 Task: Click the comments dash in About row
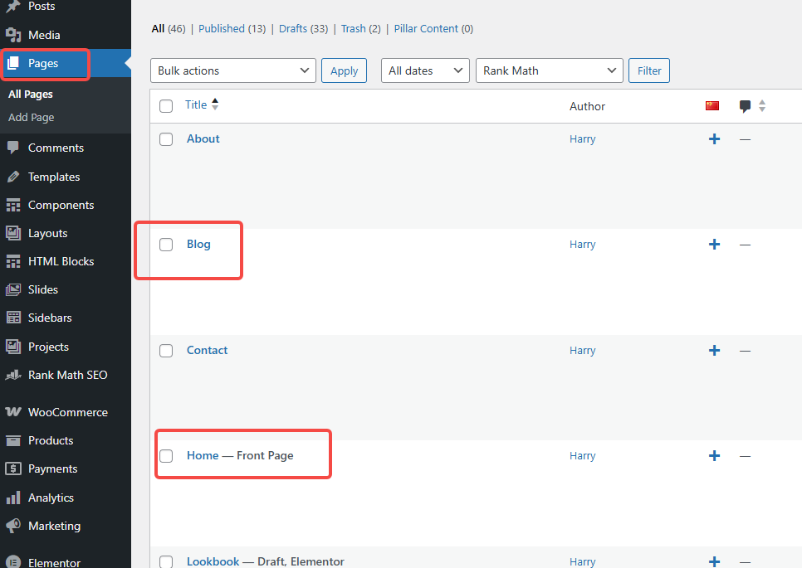point(745,139)
